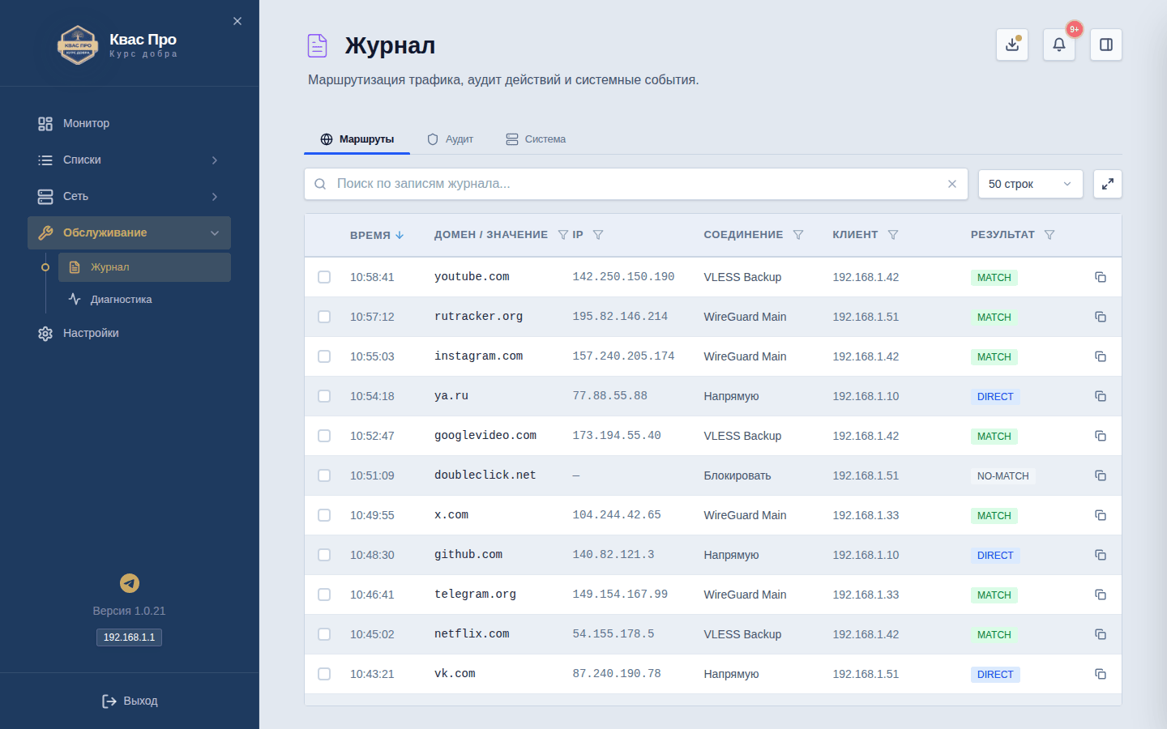Switch to the Аудит tab
Viewport: 1167px width, 729px height.
[450, 139]
